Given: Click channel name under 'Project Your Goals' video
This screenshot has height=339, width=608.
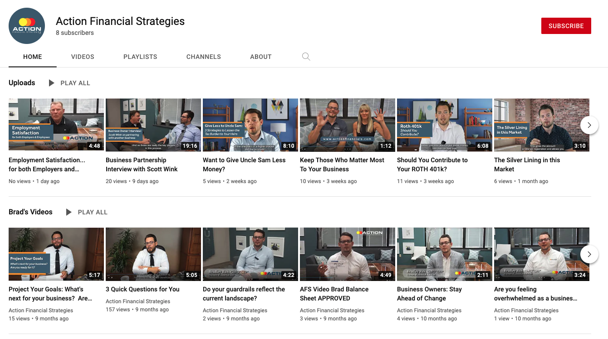Looking at the screenshot, I should click(41, 310).
